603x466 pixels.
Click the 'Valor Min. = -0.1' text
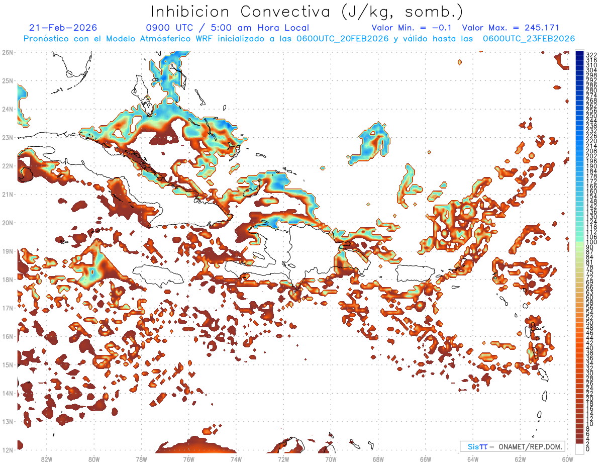(413, 28)
